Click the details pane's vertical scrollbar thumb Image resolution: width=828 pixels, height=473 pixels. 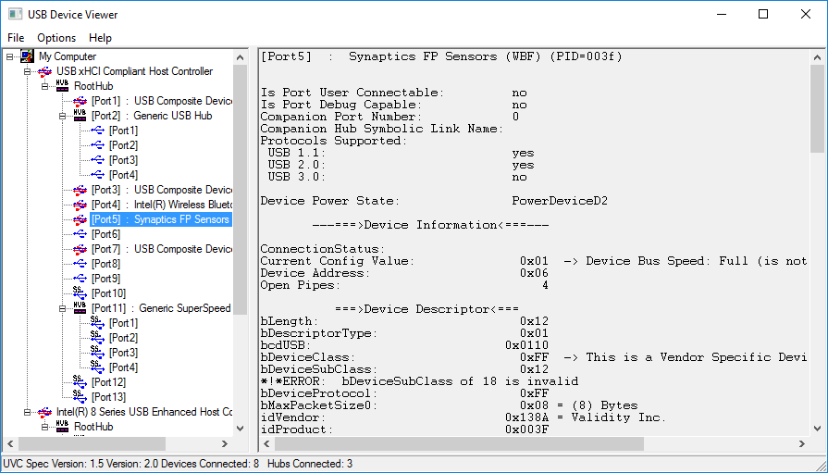(x=817, y=109)
